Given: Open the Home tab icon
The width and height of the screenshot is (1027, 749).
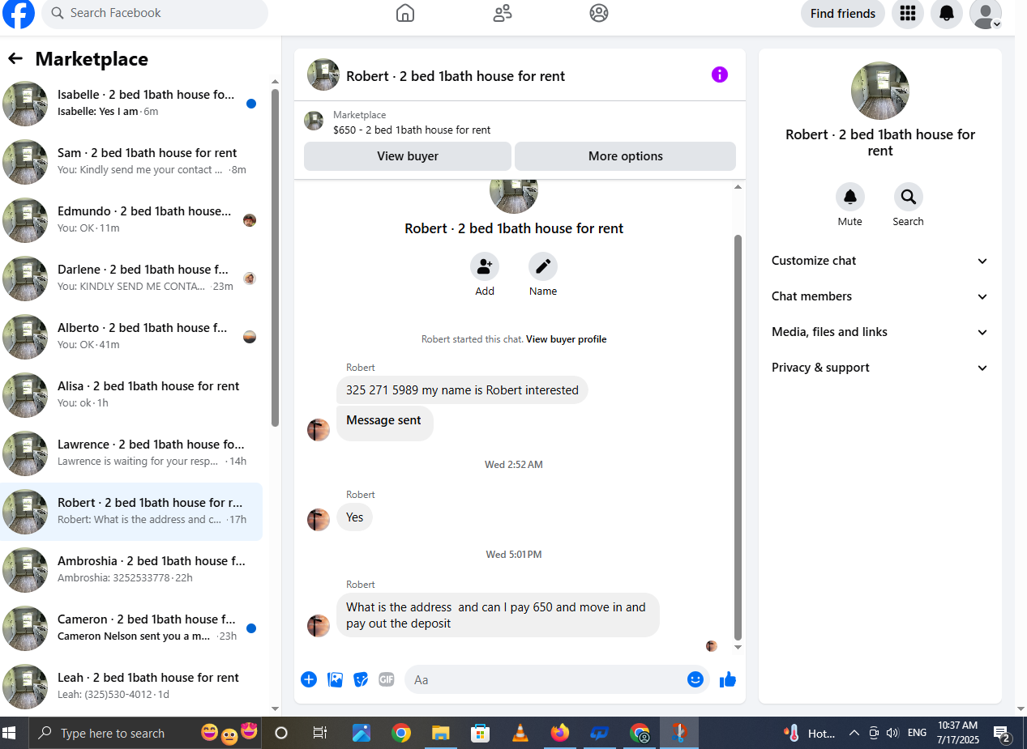Looking at the screenshot, I should coord(405,13).
